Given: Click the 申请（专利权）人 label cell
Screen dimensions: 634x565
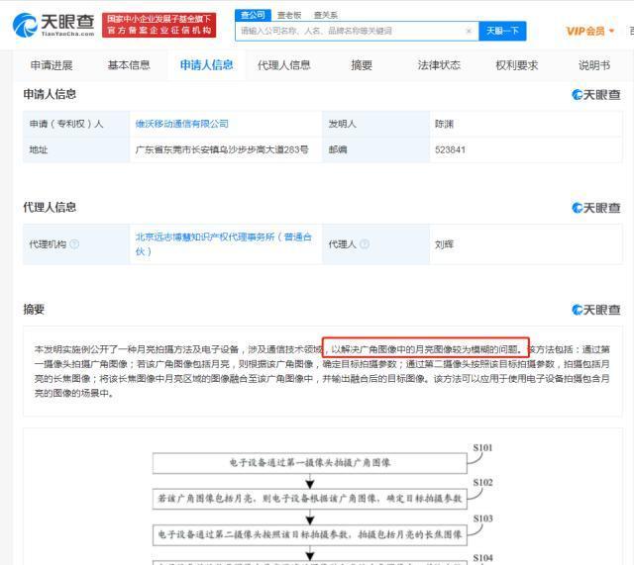Looking at the screenshot, I should click(x=76, y=124).
